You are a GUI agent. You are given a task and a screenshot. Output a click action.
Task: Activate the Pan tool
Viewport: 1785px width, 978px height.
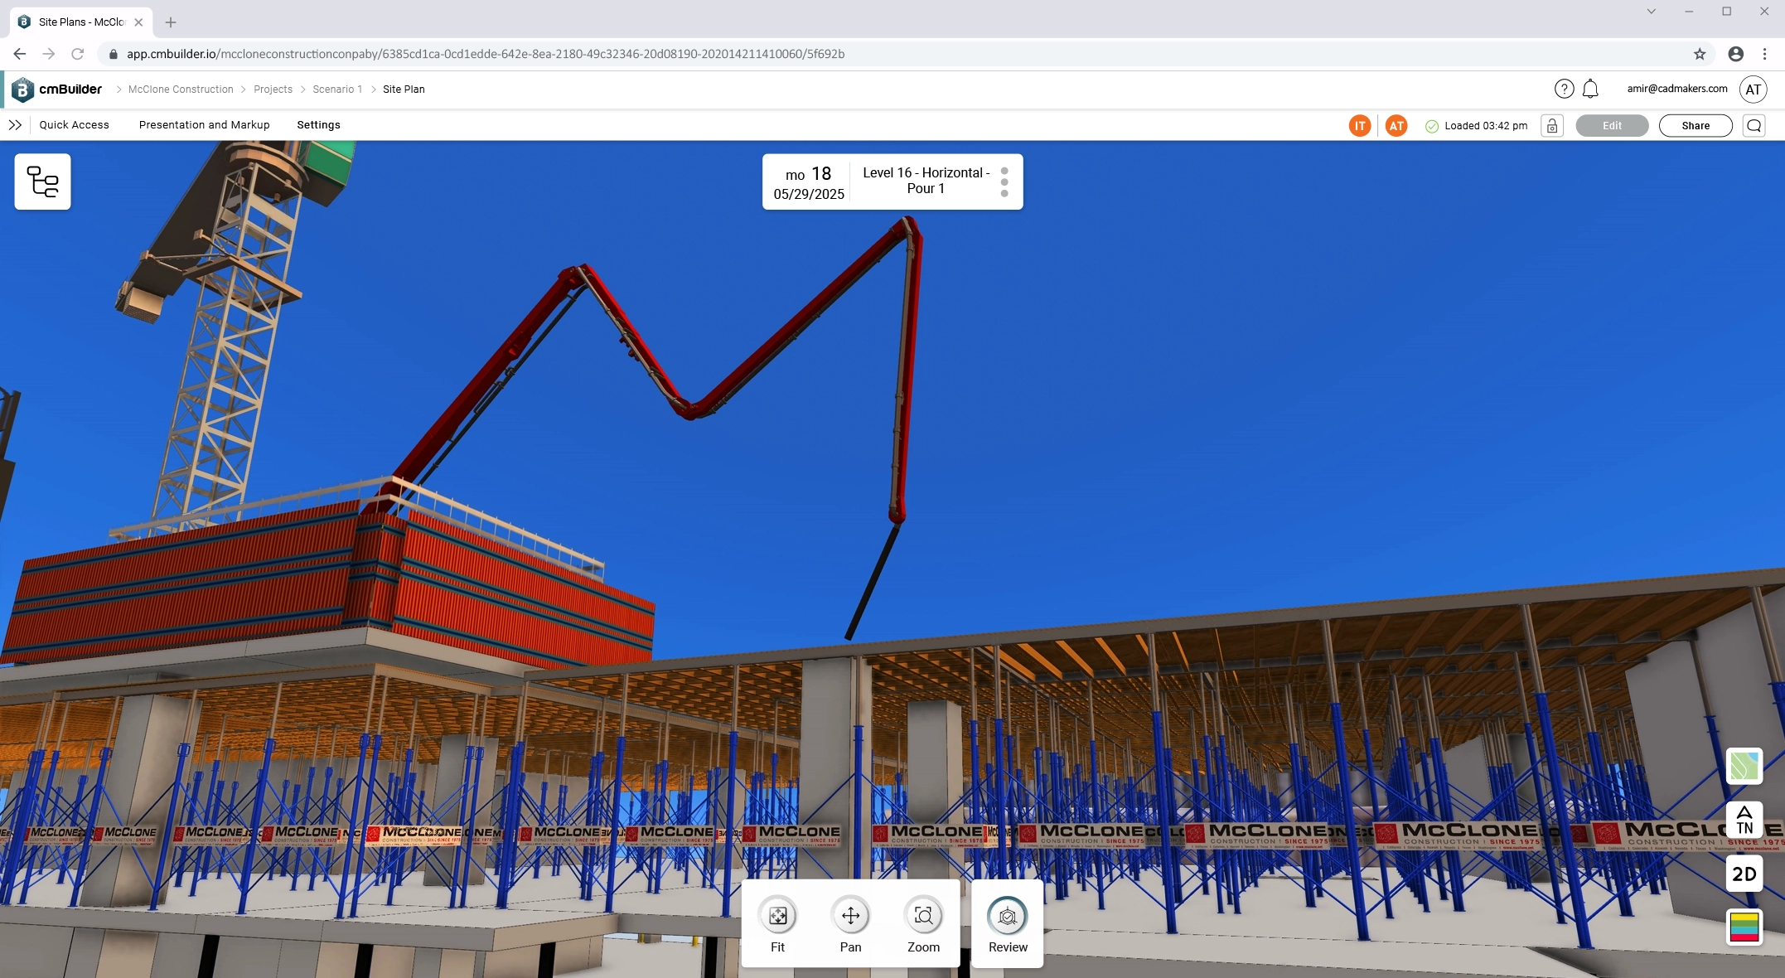point(849,917)
